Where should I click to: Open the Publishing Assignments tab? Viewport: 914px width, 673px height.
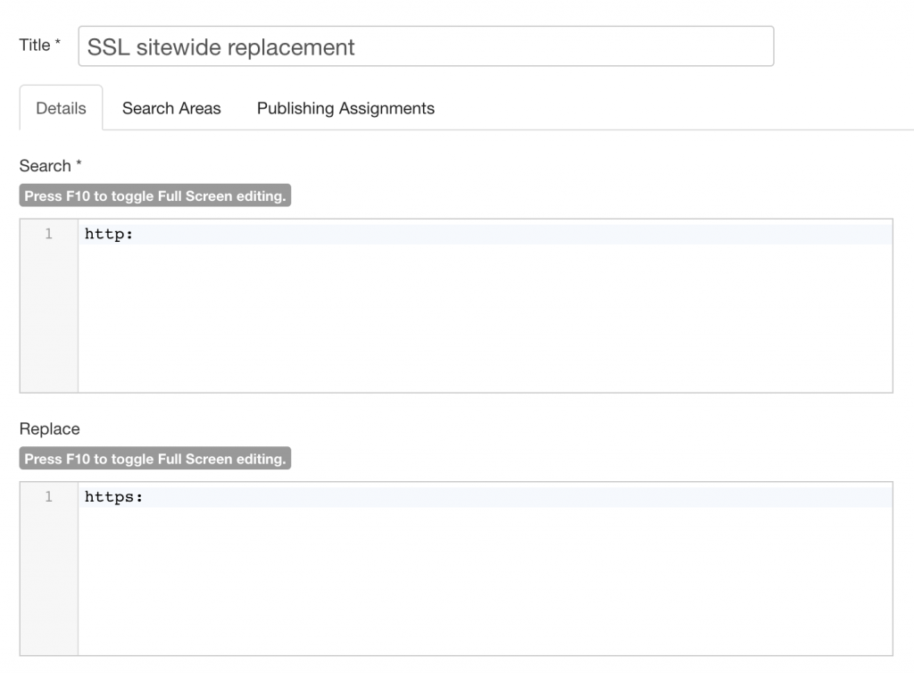[x=345, y=108]
